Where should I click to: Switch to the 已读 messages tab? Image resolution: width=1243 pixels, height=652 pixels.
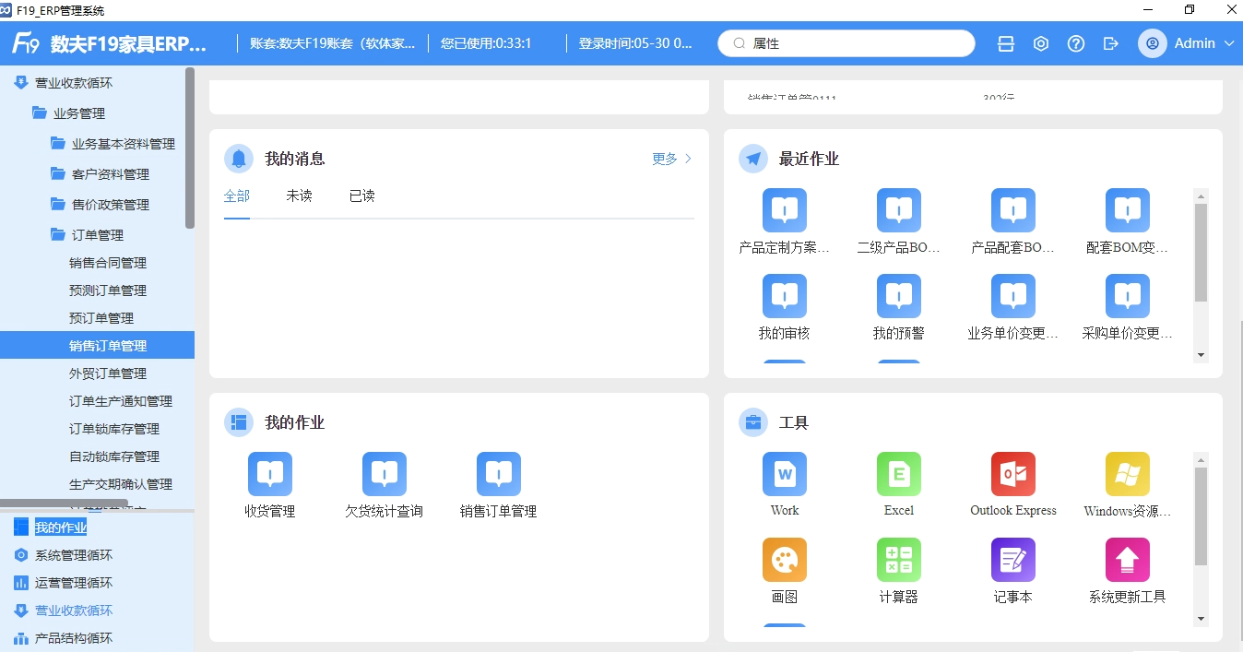tap(362, 196)
